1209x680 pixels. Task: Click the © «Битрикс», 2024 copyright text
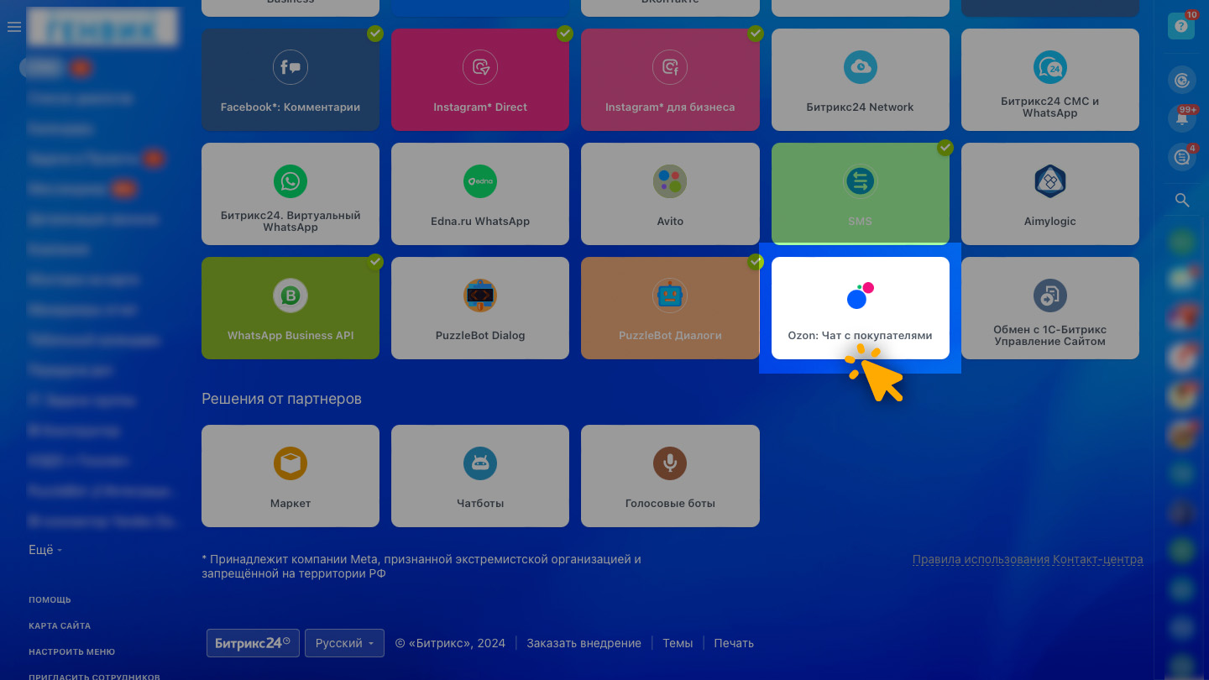pos(450,643)
